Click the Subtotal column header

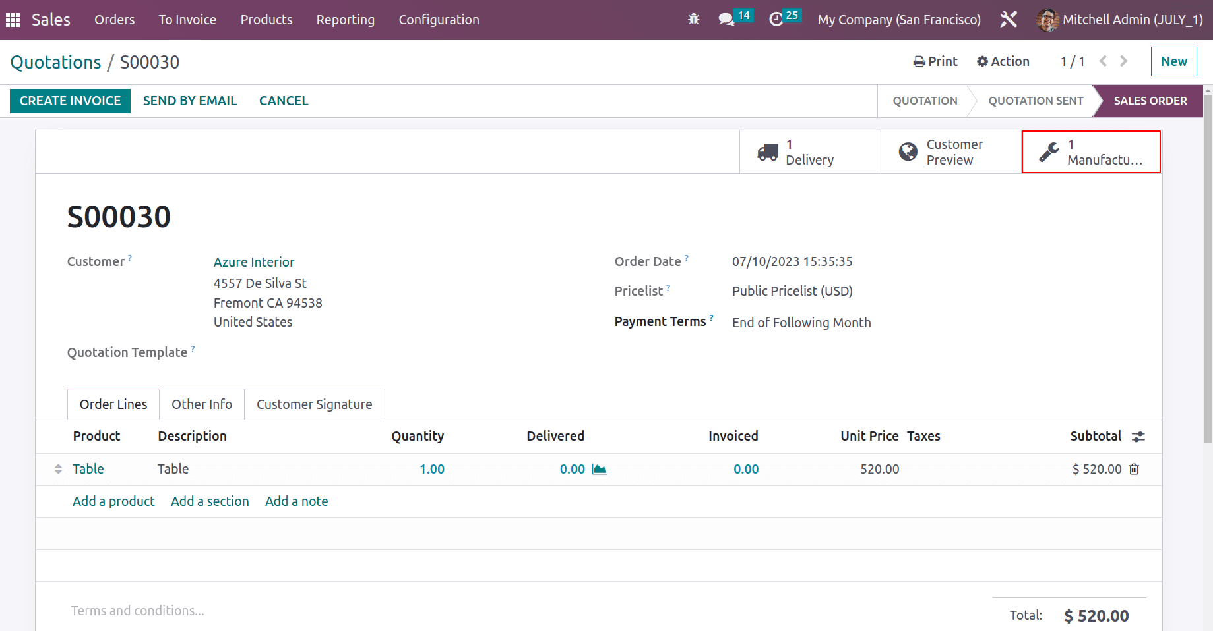tap(1096, 436)
